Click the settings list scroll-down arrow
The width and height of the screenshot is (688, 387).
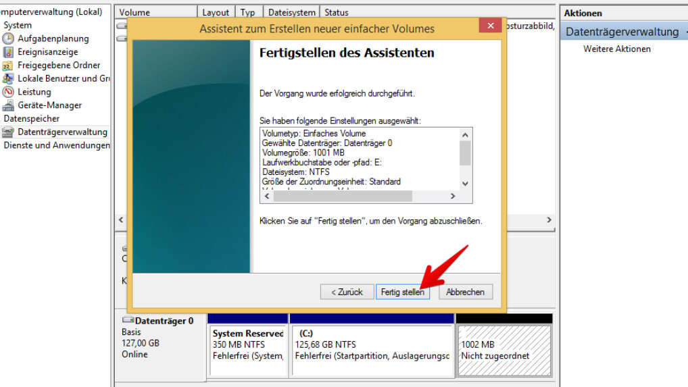tap(465, 184)
